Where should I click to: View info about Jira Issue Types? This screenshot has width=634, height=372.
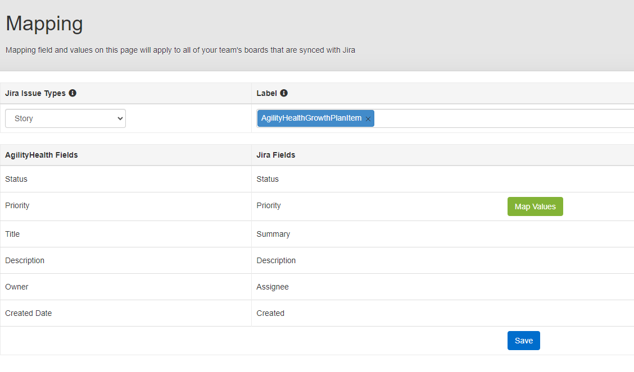72,93
